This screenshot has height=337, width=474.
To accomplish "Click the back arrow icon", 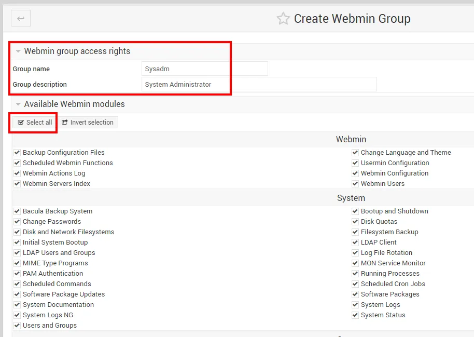I will [21, 19].
